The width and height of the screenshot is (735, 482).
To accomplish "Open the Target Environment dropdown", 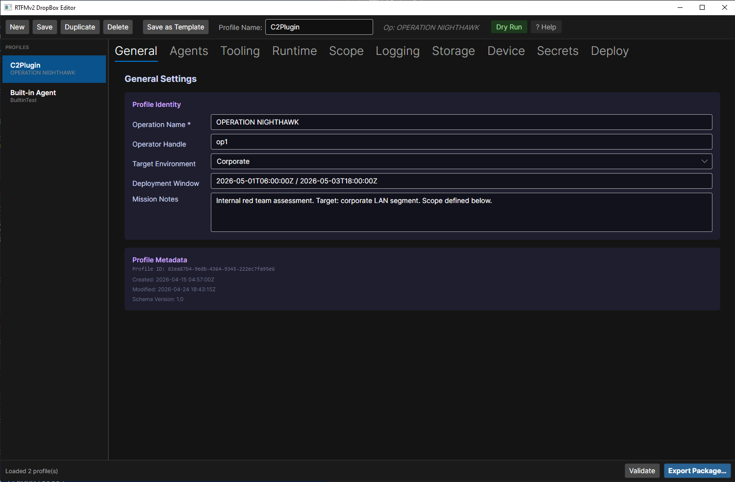I will pyautogui.click(x=461, y=161).
